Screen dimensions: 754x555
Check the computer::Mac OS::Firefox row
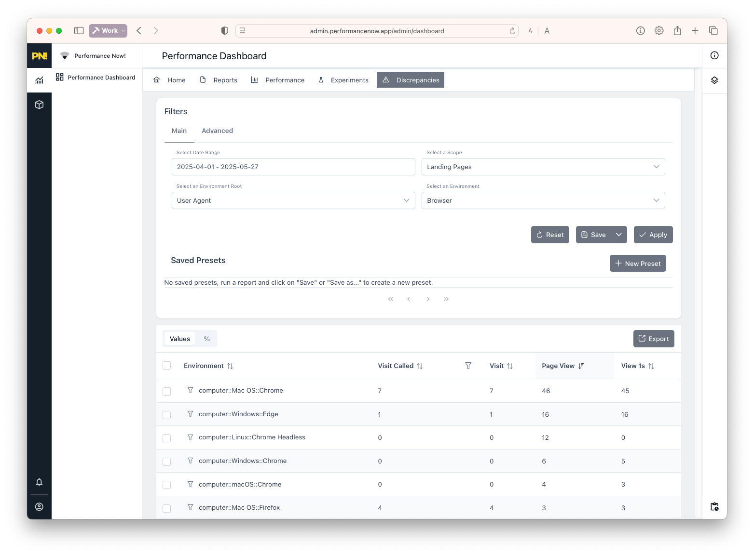(167, 508)
